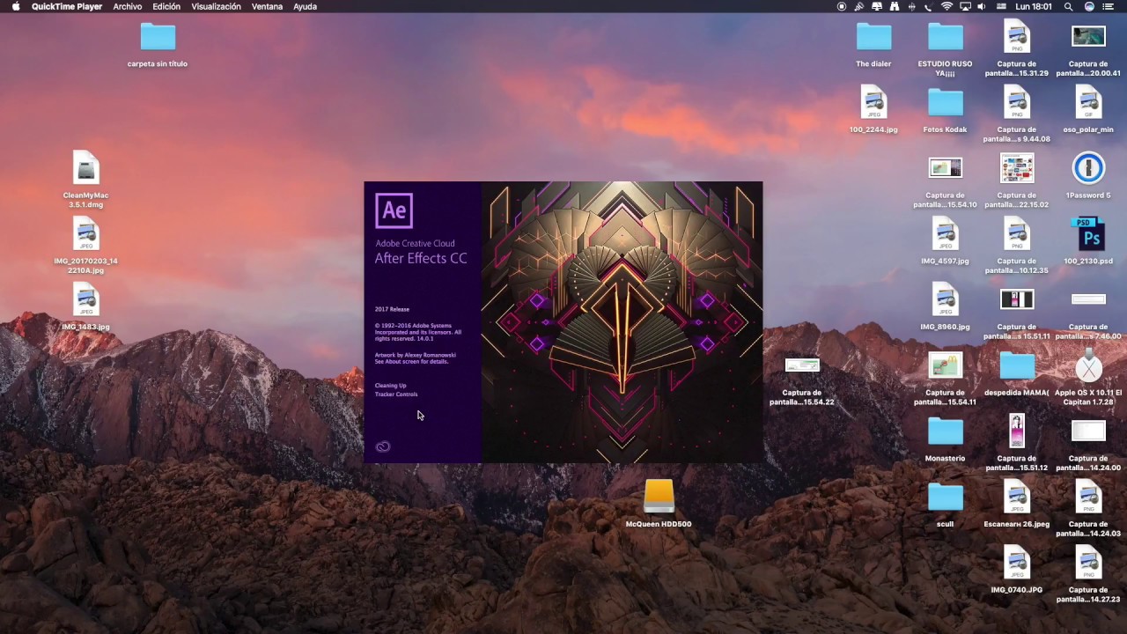Click the 'After Effects CC' title text
Image resolution: width=1127 pixels, height=634 pixels.
[421, 258]
